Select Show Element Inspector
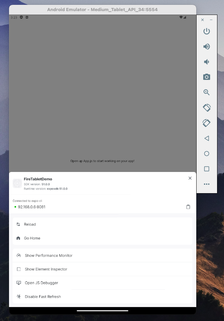Viewport: 224px width, 321px height. [x=102, y=269]
